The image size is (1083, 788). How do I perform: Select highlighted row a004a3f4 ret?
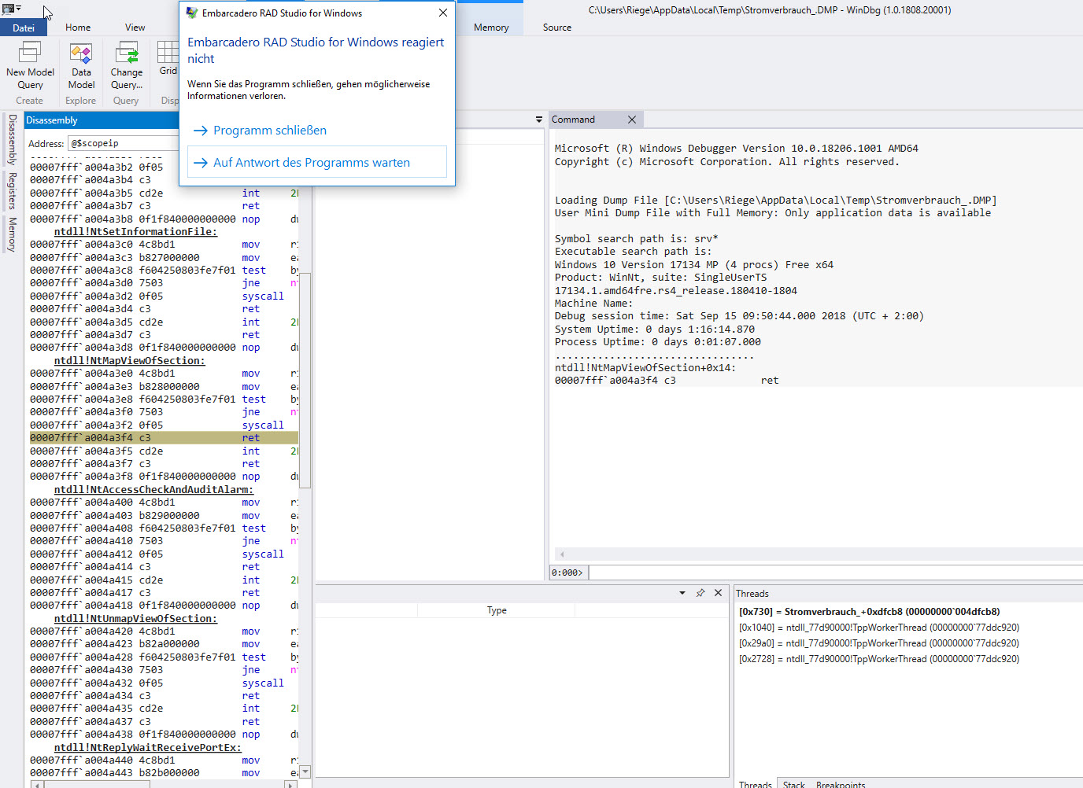pos(164,438)
